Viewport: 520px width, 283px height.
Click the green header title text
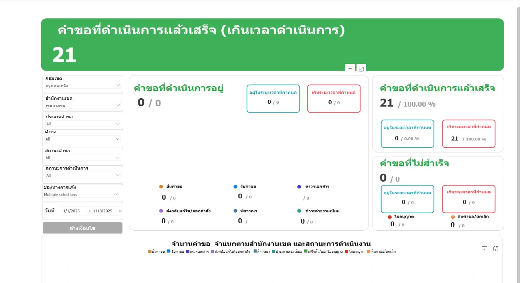click(201, 30)
